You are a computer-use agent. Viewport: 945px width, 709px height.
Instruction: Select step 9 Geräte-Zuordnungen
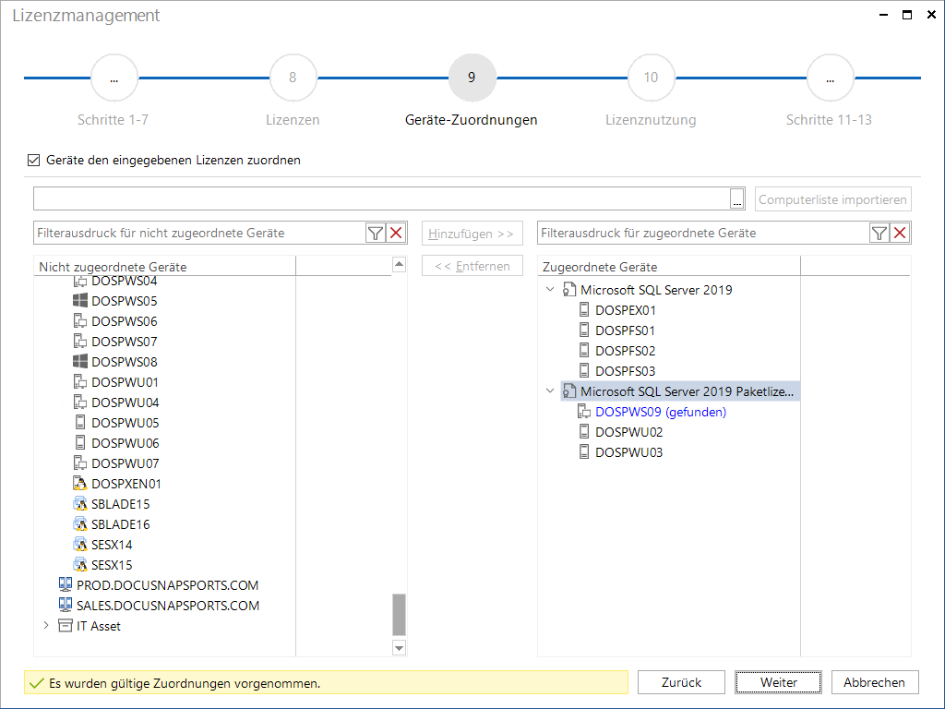pos(472,78)
